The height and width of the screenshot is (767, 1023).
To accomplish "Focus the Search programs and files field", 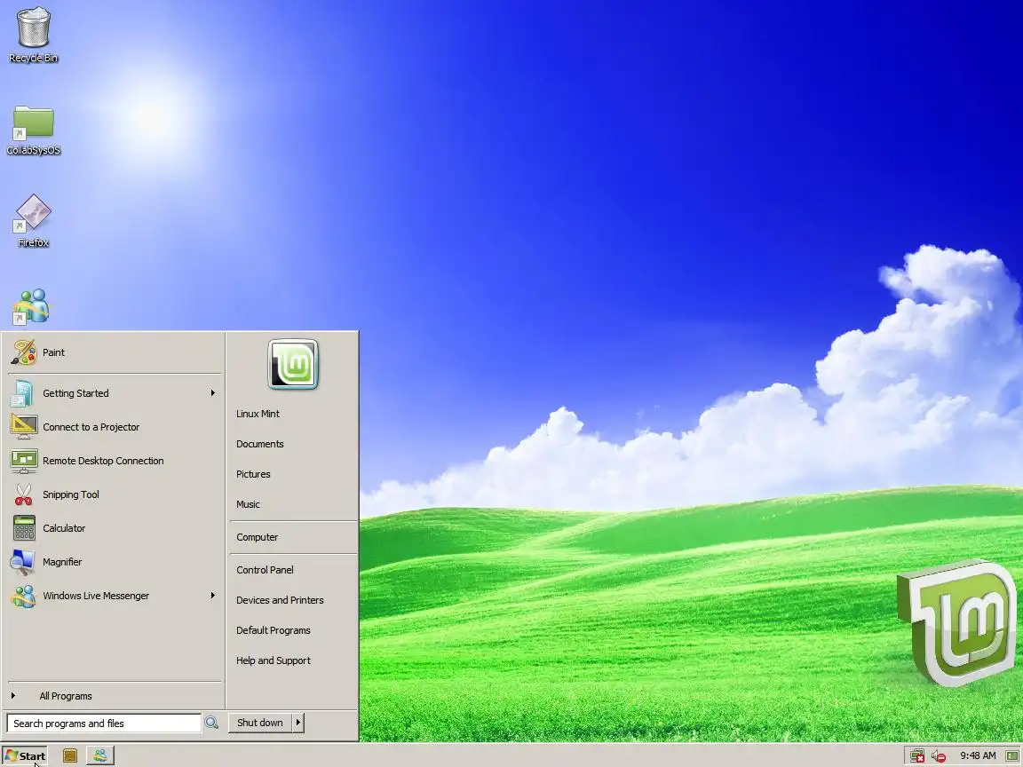I will point(104,723).
